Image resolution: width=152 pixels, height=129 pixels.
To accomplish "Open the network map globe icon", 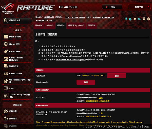I will click(6, 111).
